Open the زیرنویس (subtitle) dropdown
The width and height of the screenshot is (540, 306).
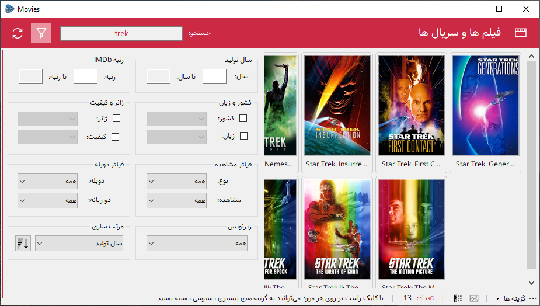pyautogui.click(x=197, y=244)
